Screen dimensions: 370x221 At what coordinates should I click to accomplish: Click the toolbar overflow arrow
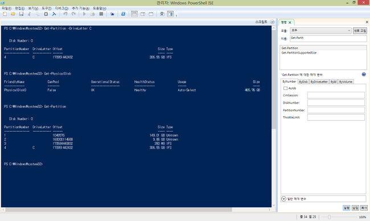(176, 15)
